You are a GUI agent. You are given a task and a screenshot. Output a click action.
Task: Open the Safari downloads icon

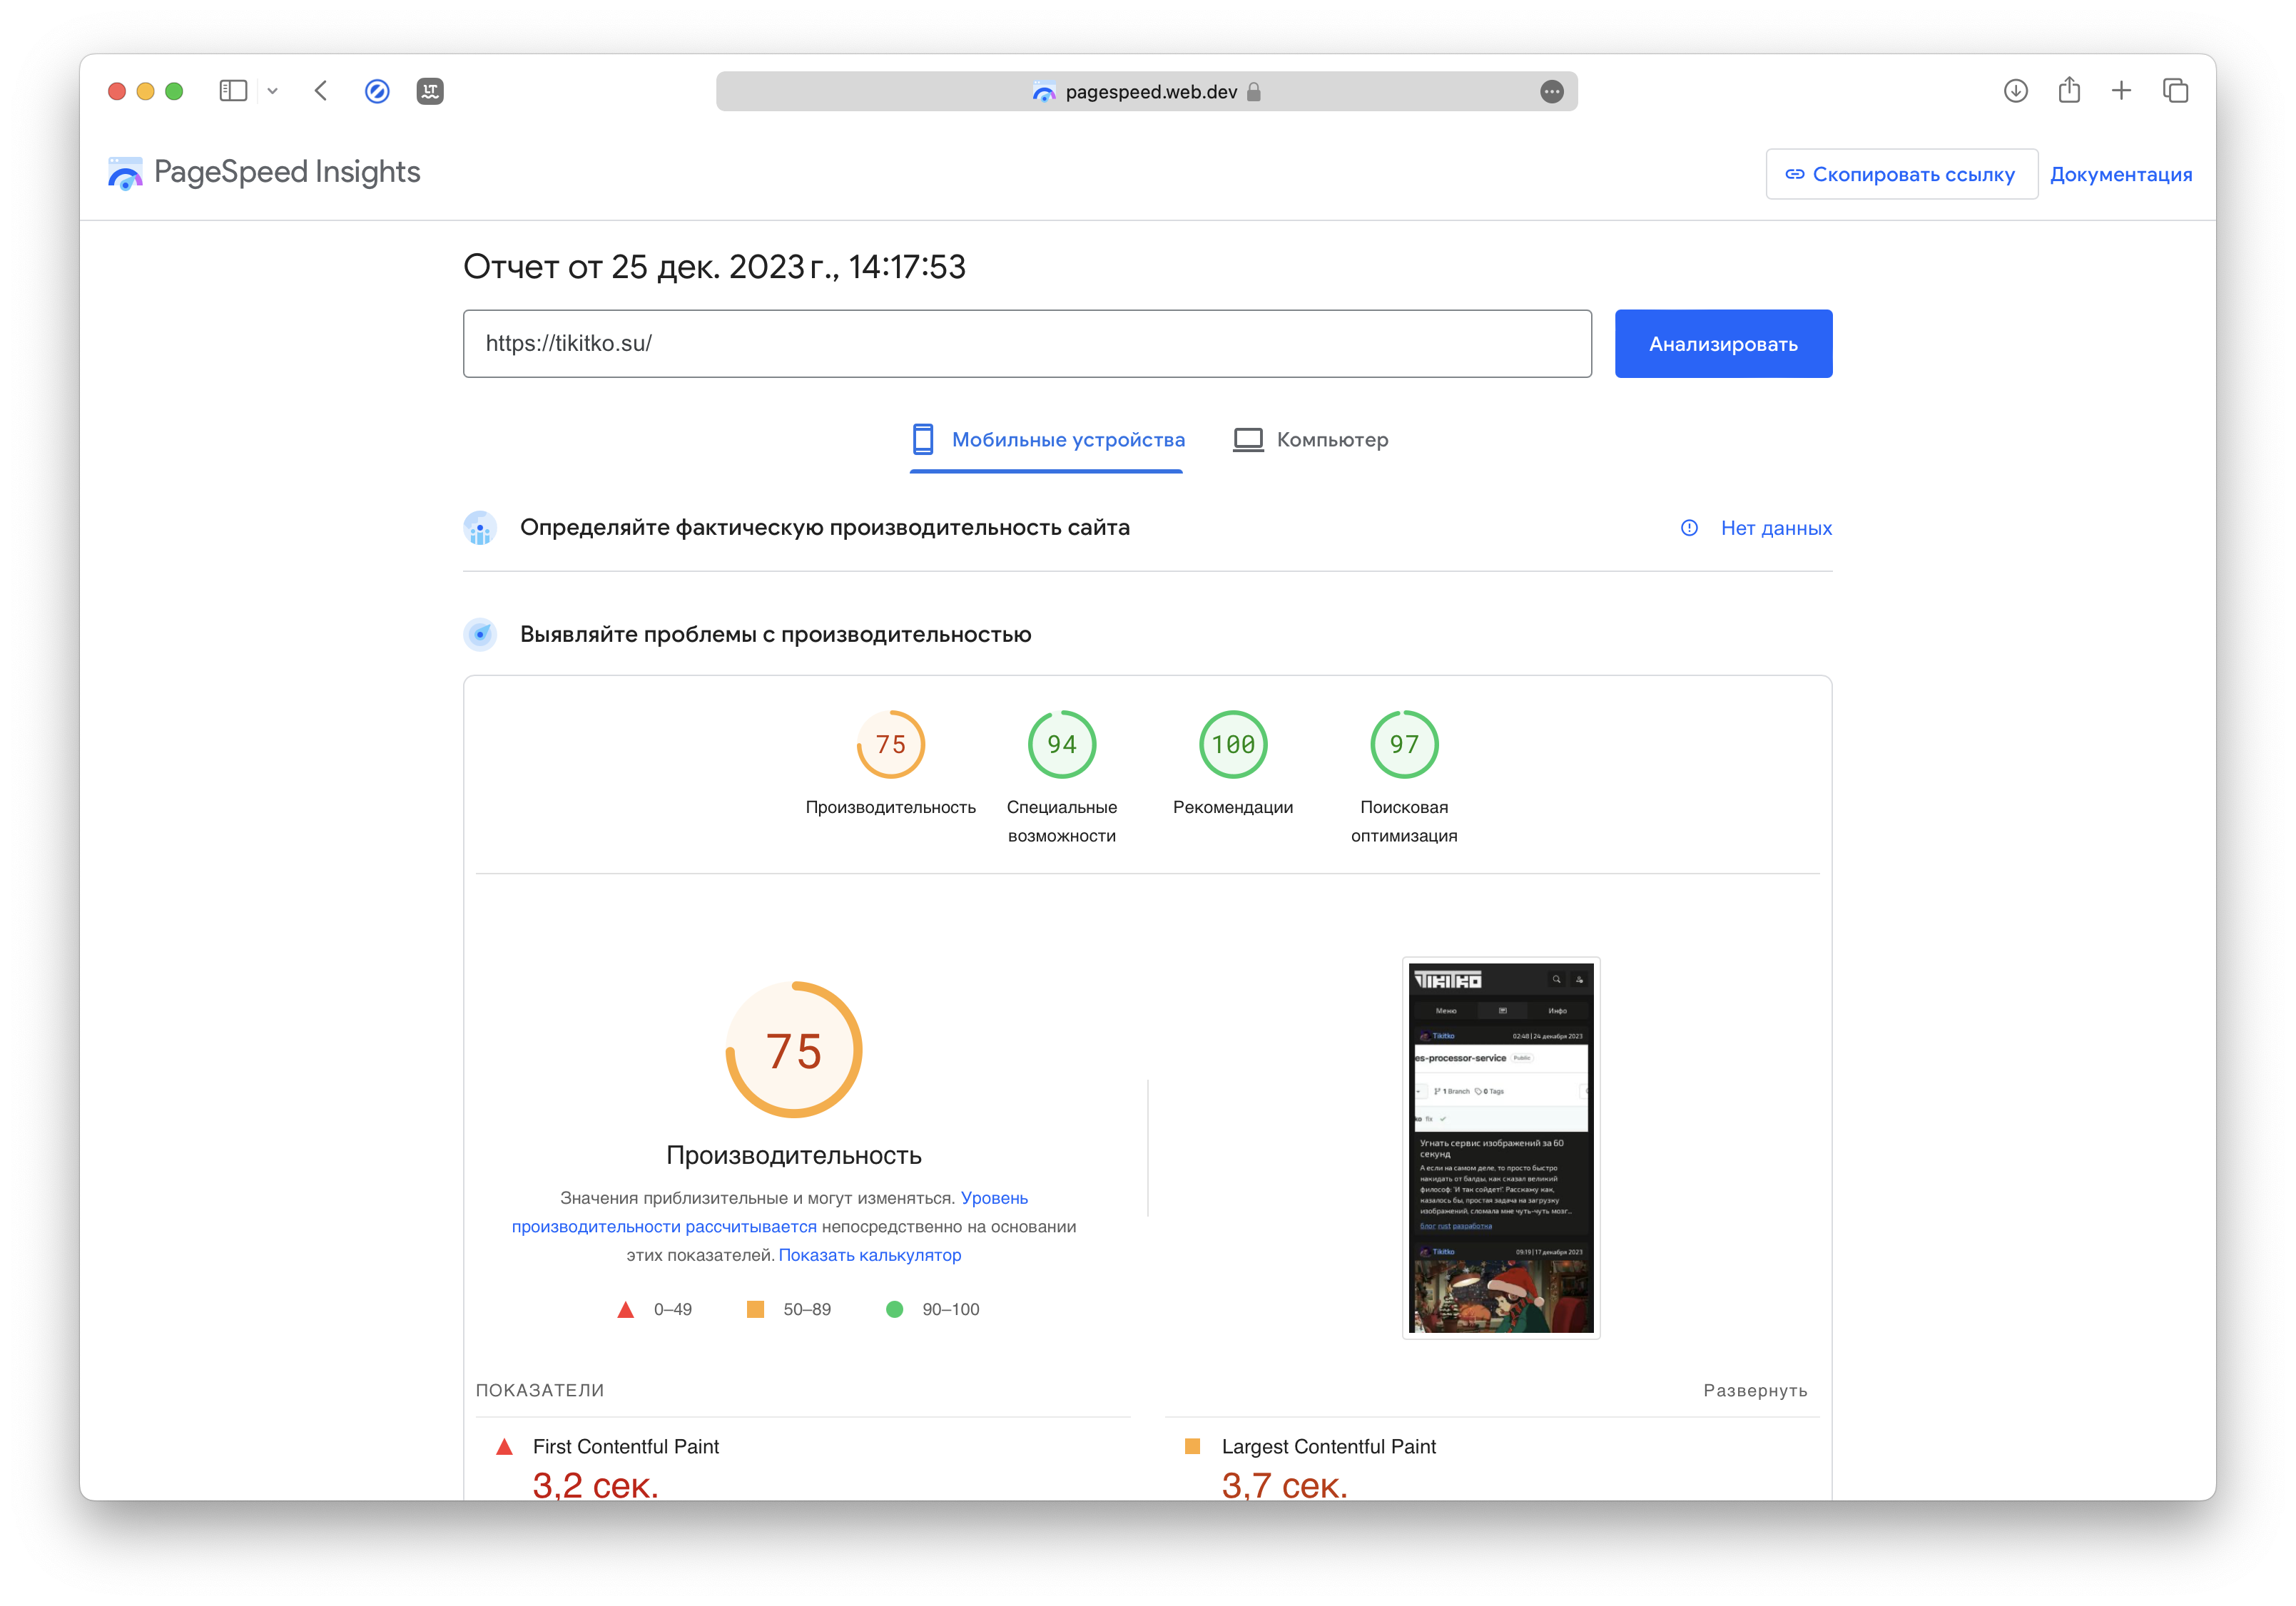[2015, 91]
